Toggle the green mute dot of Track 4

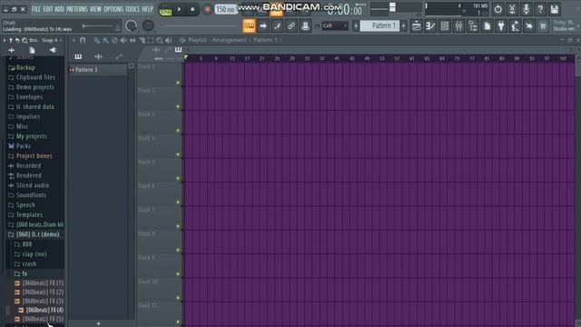178,154
